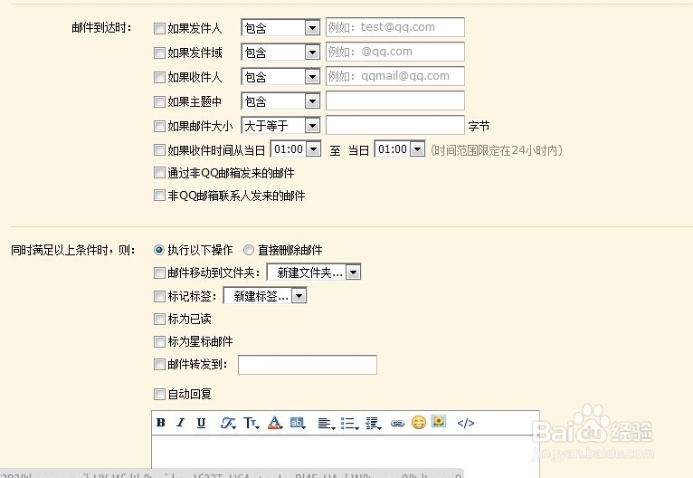Open start time 01:00 dropdown after 从当日

point(296,149)
